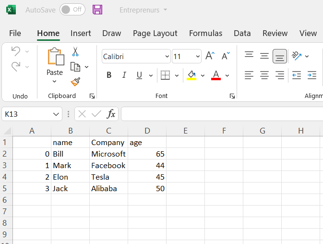This screenshot has height=244, width=323.
Task: Apply the yellow Fill Color bucket
Action: pyautogui.click(x=191, y=75)
